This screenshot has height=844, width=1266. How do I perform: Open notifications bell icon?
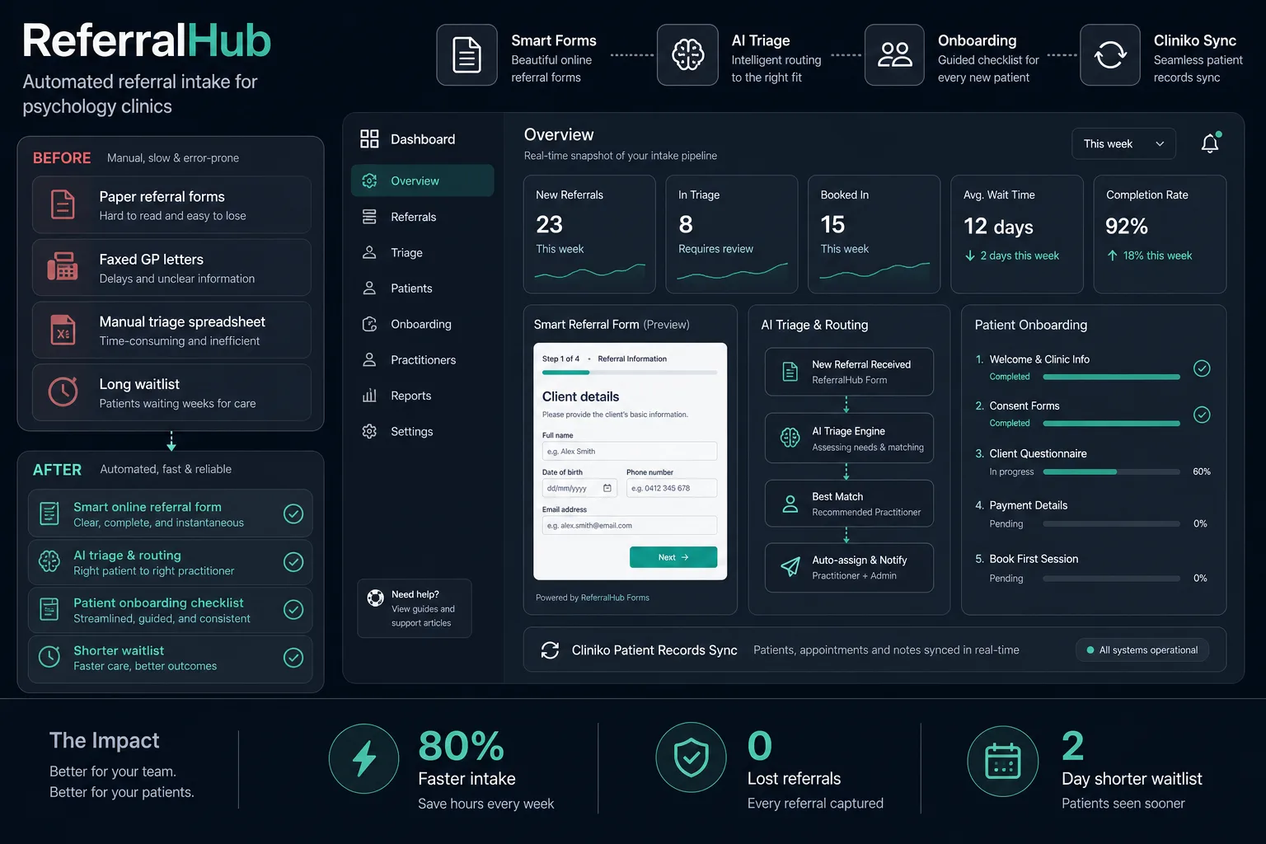point(1210,143)
